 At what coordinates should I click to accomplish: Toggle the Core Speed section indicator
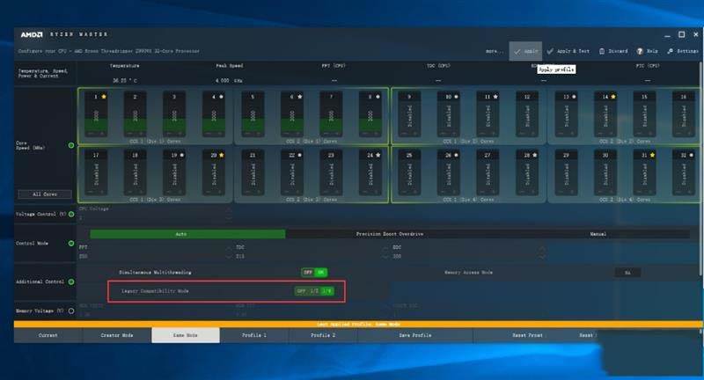click(x=71, y=143)
